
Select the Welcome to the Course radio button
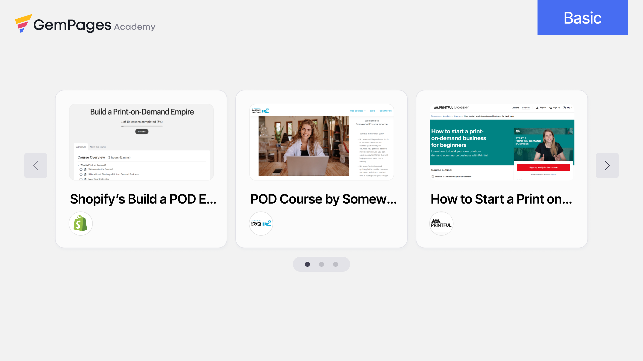click(x=81, y=170)
